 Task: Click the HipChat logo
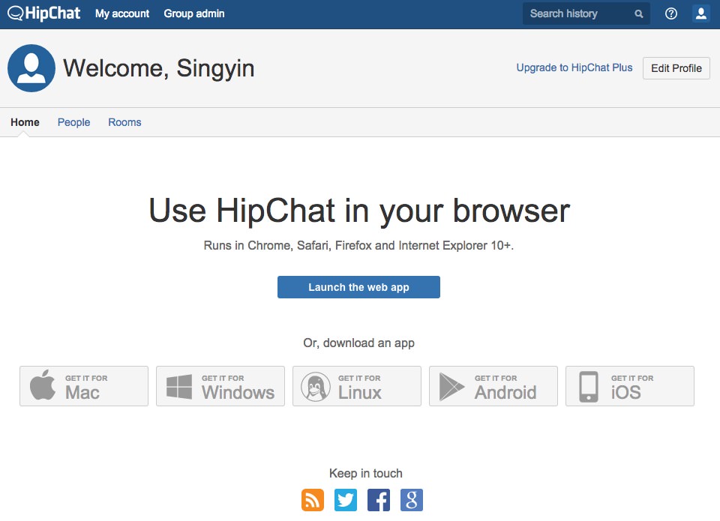[44, 13]
